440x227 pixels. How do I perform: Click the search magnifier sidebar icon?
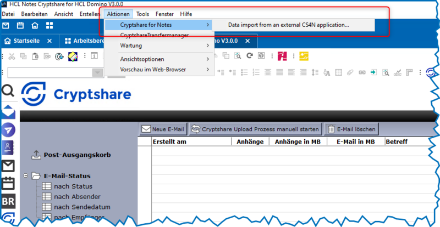pyautogui.click(x=8, y=91)
